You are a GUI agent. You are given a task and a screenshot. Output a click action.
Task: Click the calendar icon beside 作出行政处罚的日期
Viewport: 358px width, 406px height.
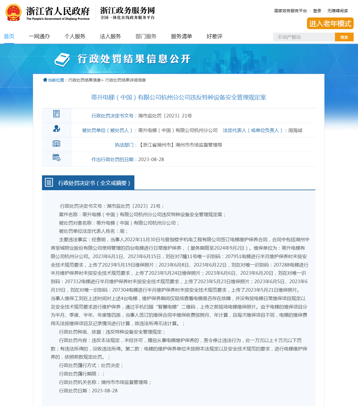(x=56, y=157)
